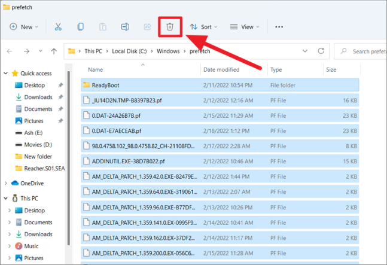Sort by the Name column header
This screenshot has height=265, width=387.
pyautogui.click(x=96, y=70)
